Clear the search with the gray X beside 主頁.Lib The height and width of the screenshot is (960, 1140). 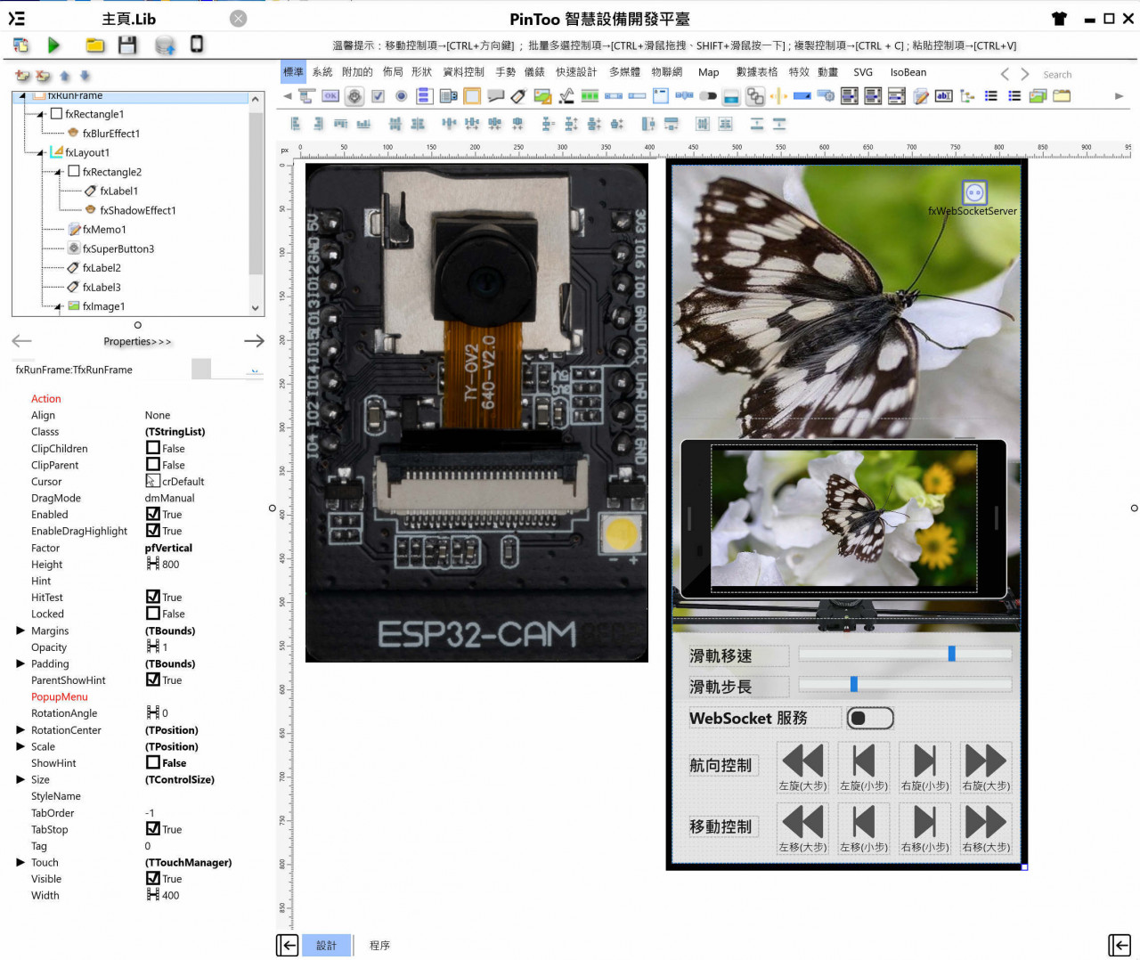pyautogui.click(x=238, y=19)
